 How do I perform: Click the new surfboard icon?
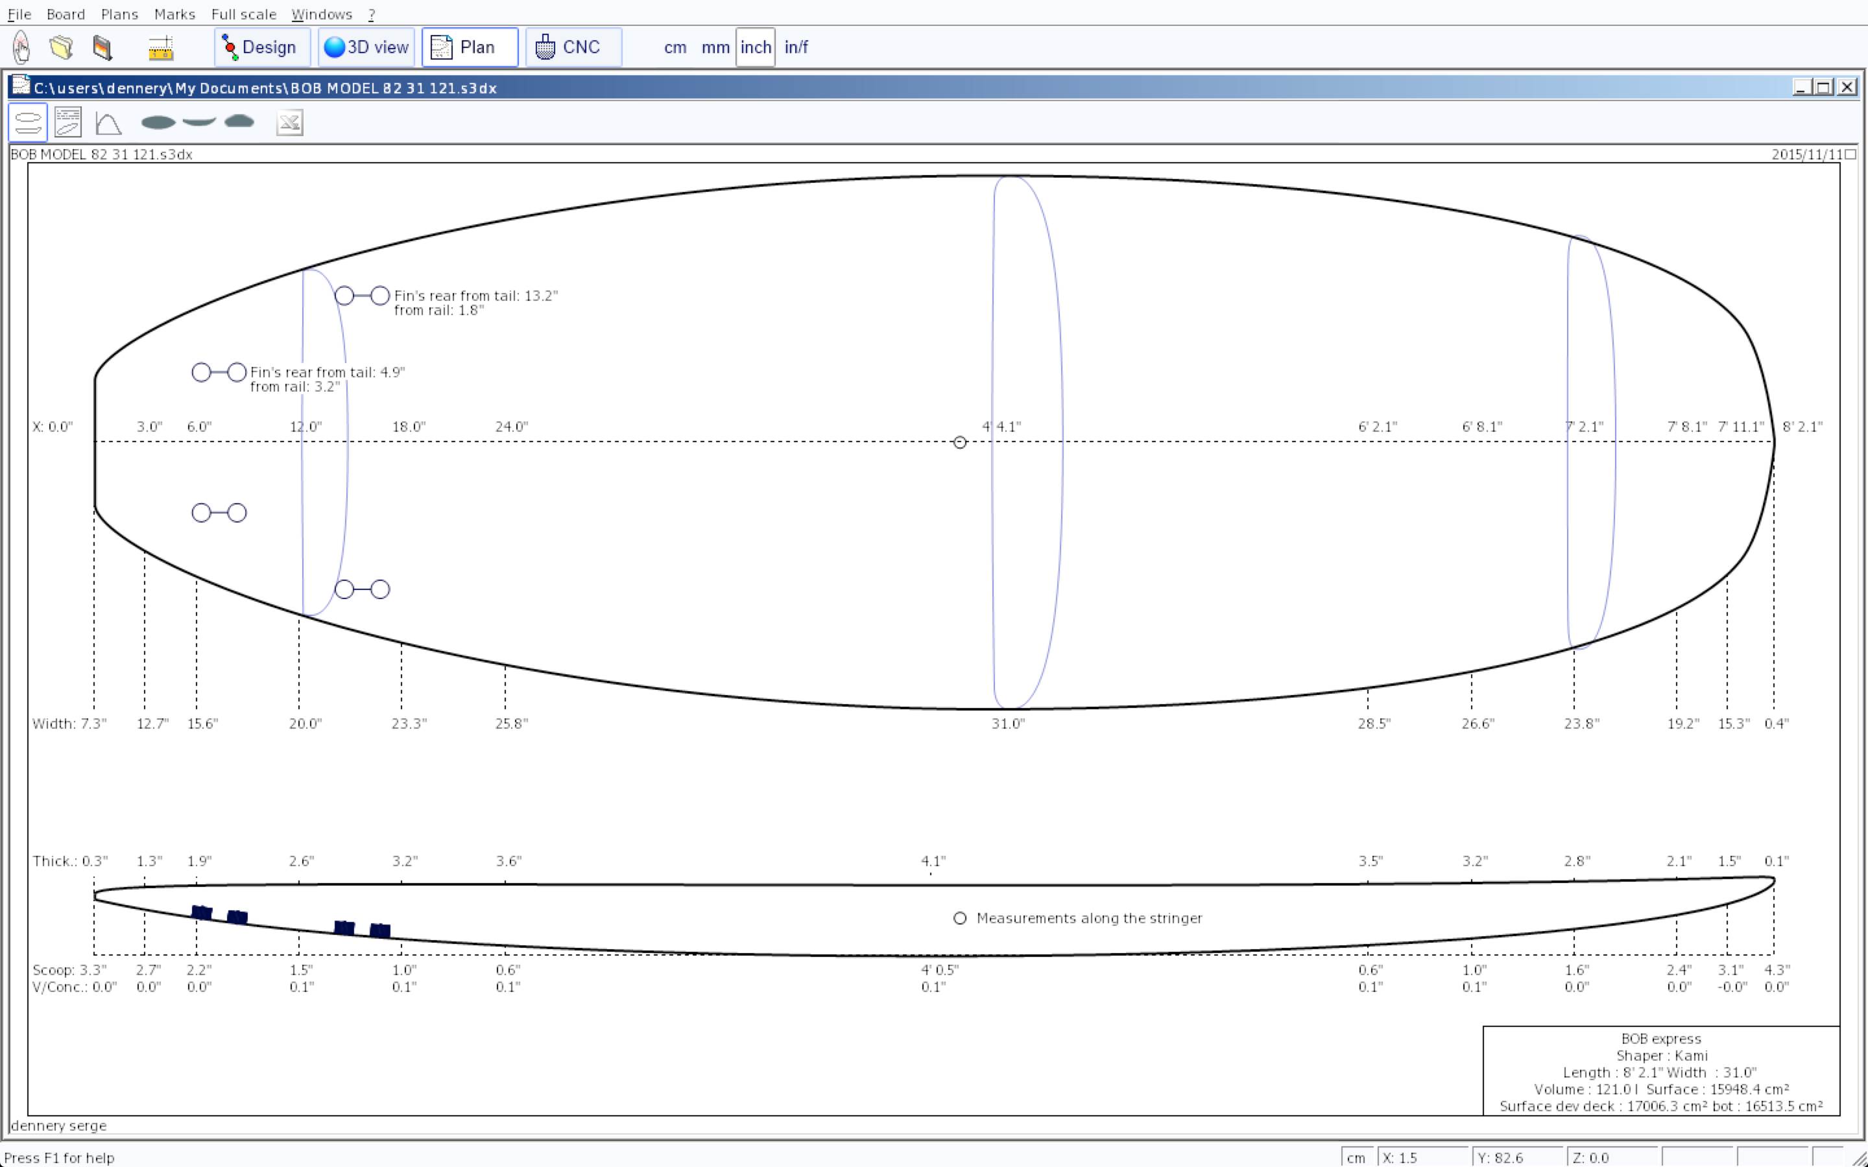point(21,47)
